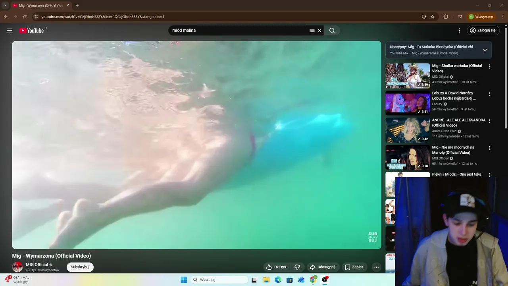Open Outlook from the taskbar
The height and width of the screenshot is (286, 508).
[x=301, y=280]
